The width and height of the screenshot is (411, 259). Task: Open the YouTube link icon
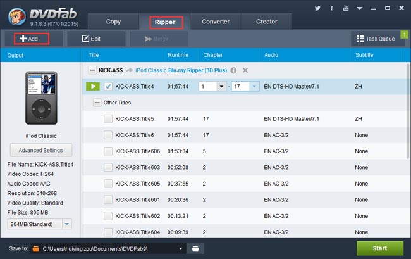tap(346, 8)
